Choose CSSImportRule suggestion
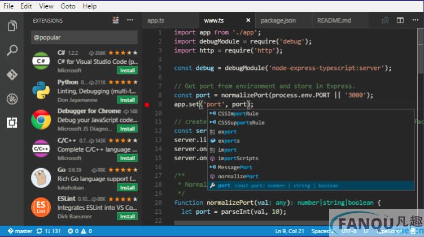Screen dimensions: 424x237 [311, 113]
